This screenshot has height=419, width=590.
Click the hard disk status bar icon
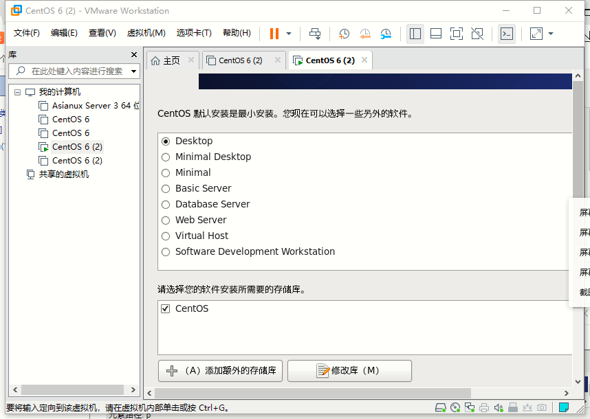tap(441, 407)
